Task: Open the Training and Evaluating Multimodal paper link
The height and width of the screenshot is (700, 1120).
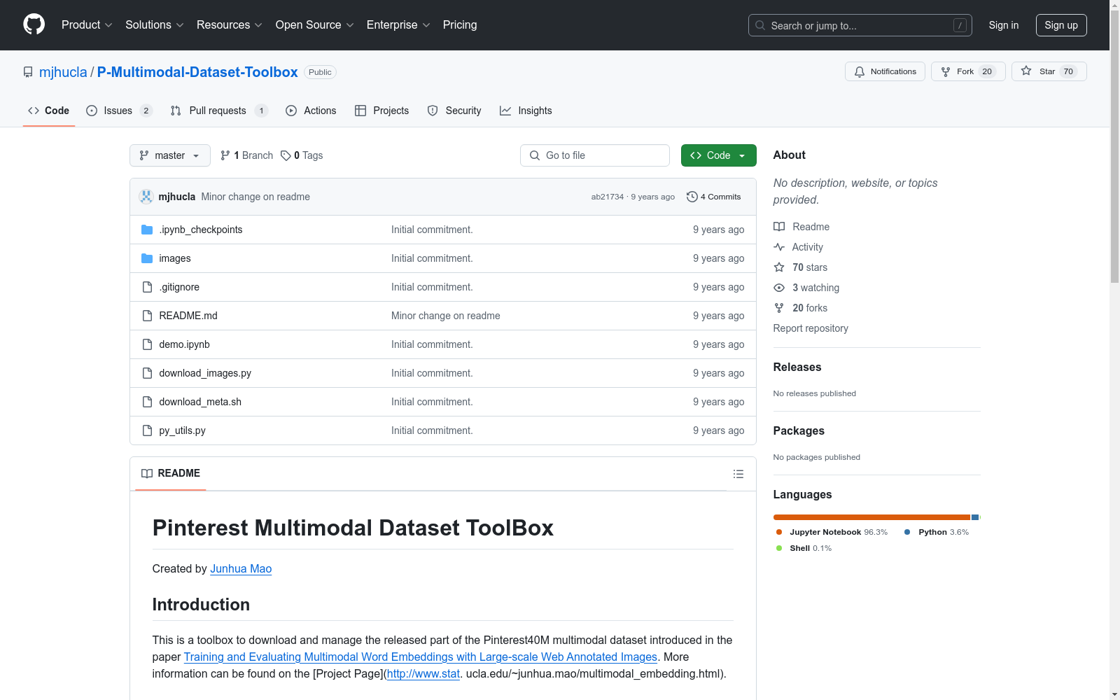Action: point(421,657)
